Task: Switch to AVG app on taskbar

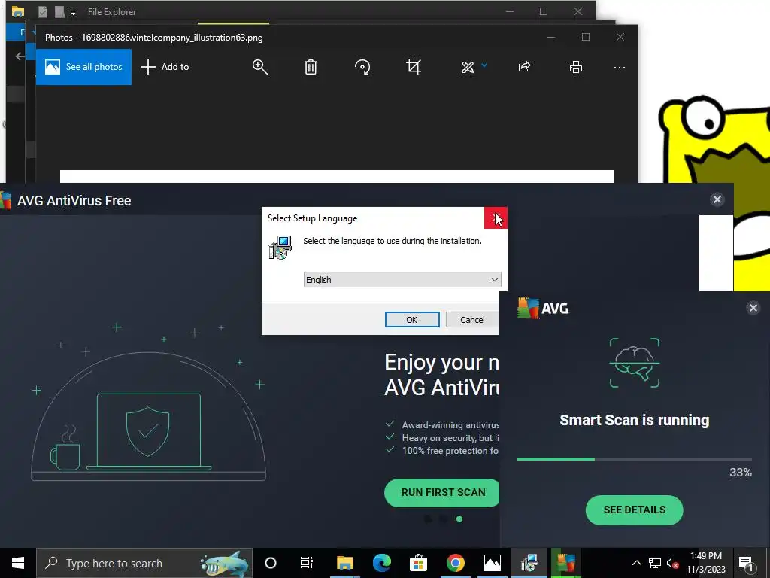Action: [x=565, y=563]
